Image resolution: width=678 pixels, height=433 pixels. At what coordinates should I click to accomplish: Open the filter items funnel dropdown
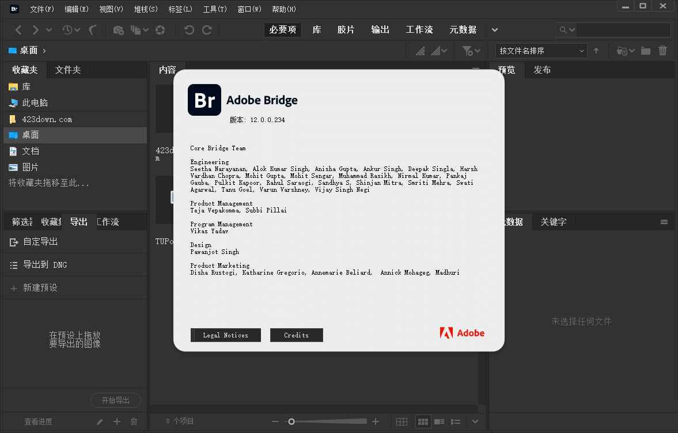(469, 50)
